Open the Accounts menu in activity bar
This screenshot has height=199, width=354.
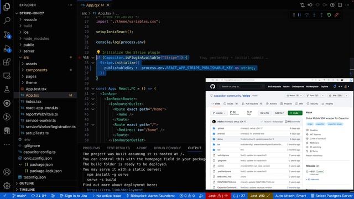pos(7,172)
